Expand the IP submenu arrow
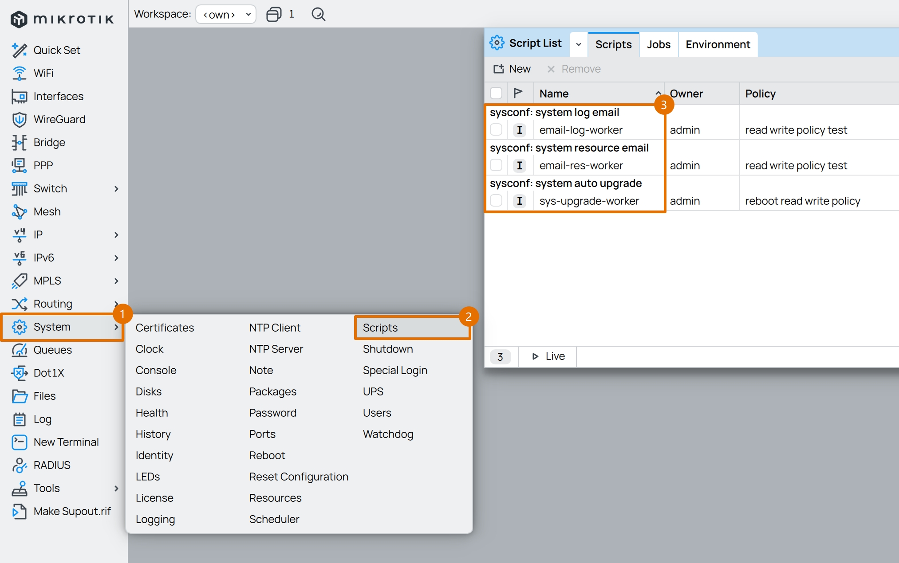Image resolution: width=899 pixels, height=563 pixels. pyautogui.click(x=116, y=235)
